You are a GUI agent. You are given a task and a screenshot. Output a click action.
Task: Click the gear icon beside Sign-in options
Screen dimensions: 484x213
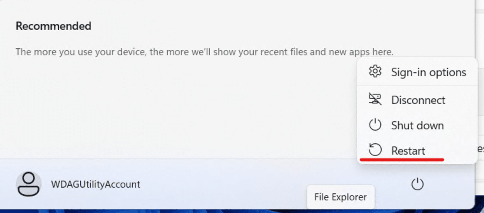click(x=375, y=72)
